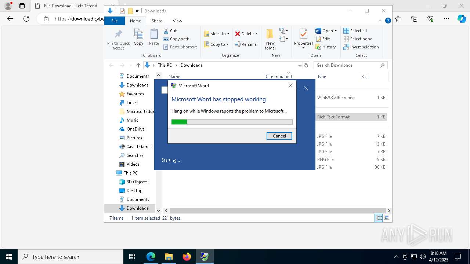Open File Explorer from the taskbar

(169, 257)
